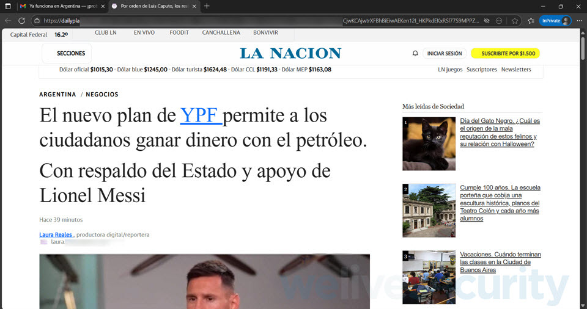Click ARGENTINA breadcrumb
Image resolution: width=587 pixels, height=309 pixels.
(x=57, y=94)
